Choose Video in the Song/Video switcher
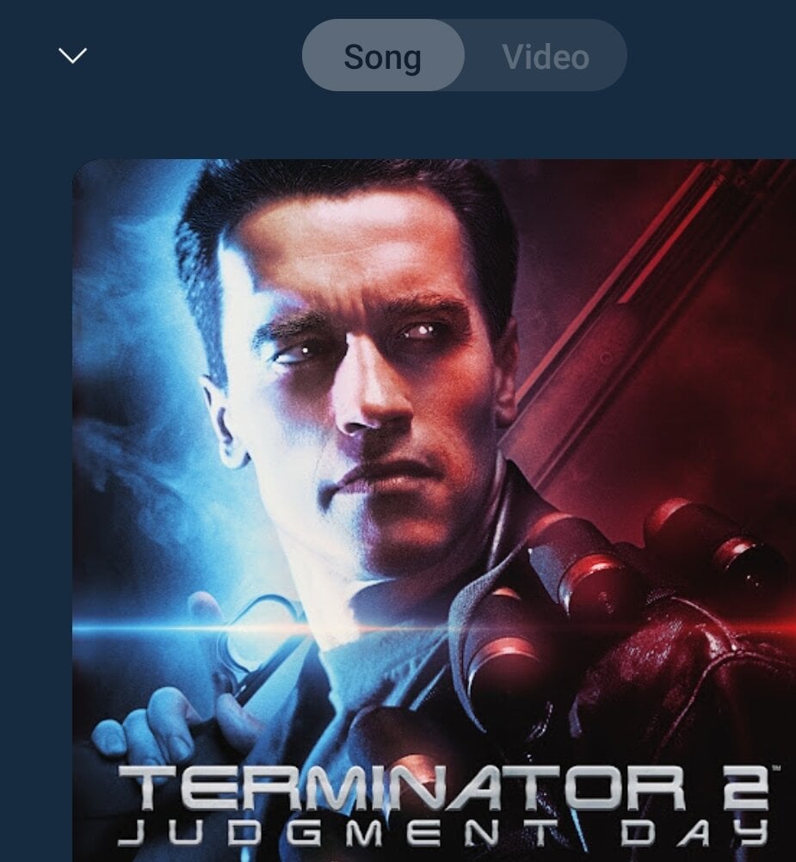Screen dimensions: 796x862 [546, 56]
